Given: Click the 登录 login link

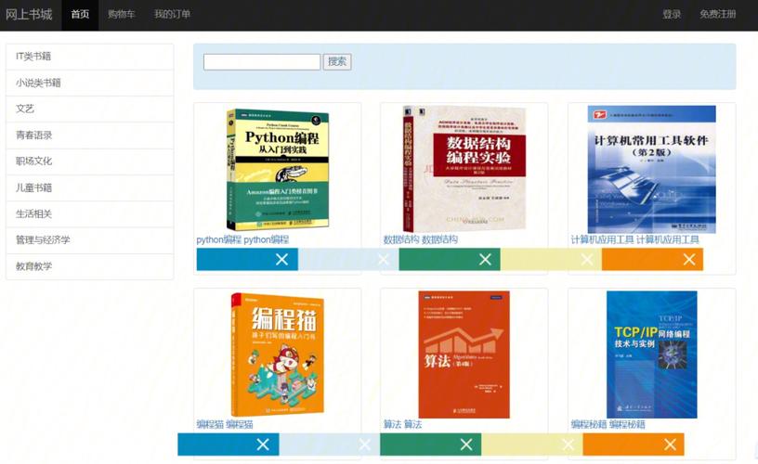Looking at the screenshot, I should (672, 15).
